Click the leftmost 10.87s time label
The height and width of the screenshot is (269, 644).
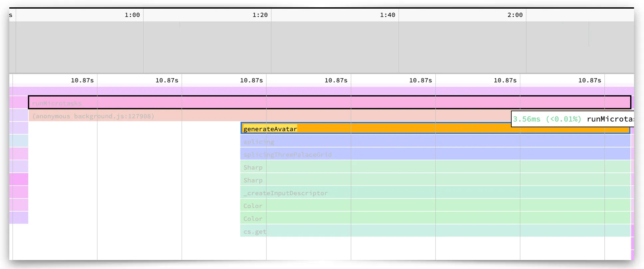[82, 80]
